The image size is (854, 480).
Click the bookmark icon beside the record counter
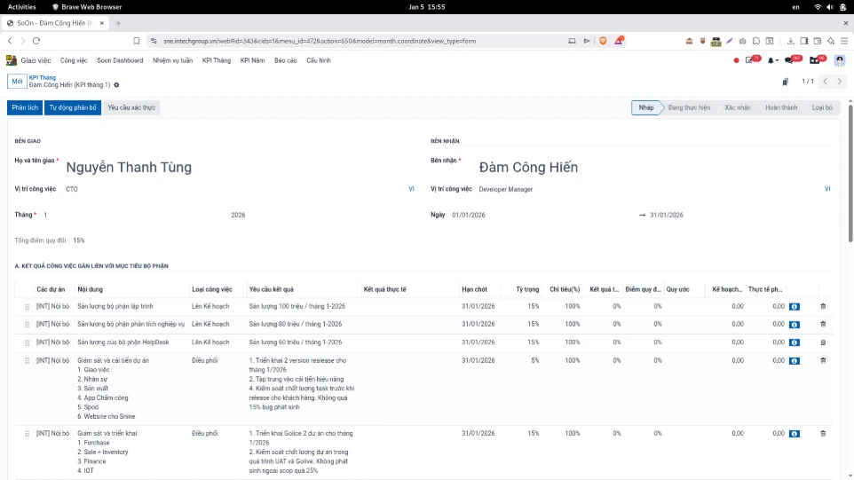tap(785, 82)
